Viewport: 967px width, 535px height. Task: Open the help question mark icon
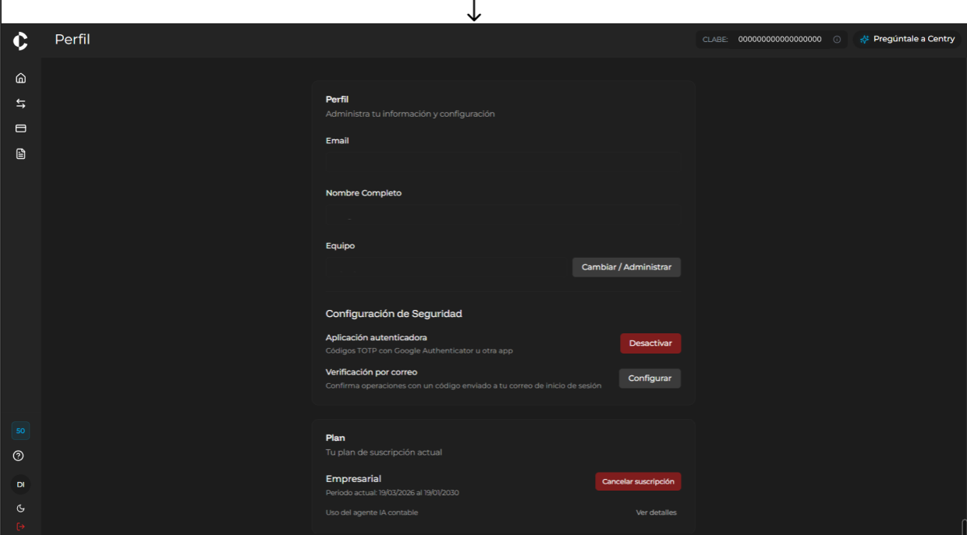click(19, 456)
